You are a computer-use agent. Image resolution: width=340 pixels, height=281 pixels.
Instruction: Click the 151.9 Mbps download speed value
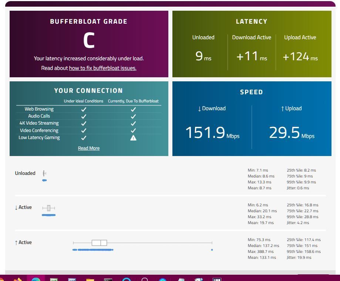click(x=205, y=133)
